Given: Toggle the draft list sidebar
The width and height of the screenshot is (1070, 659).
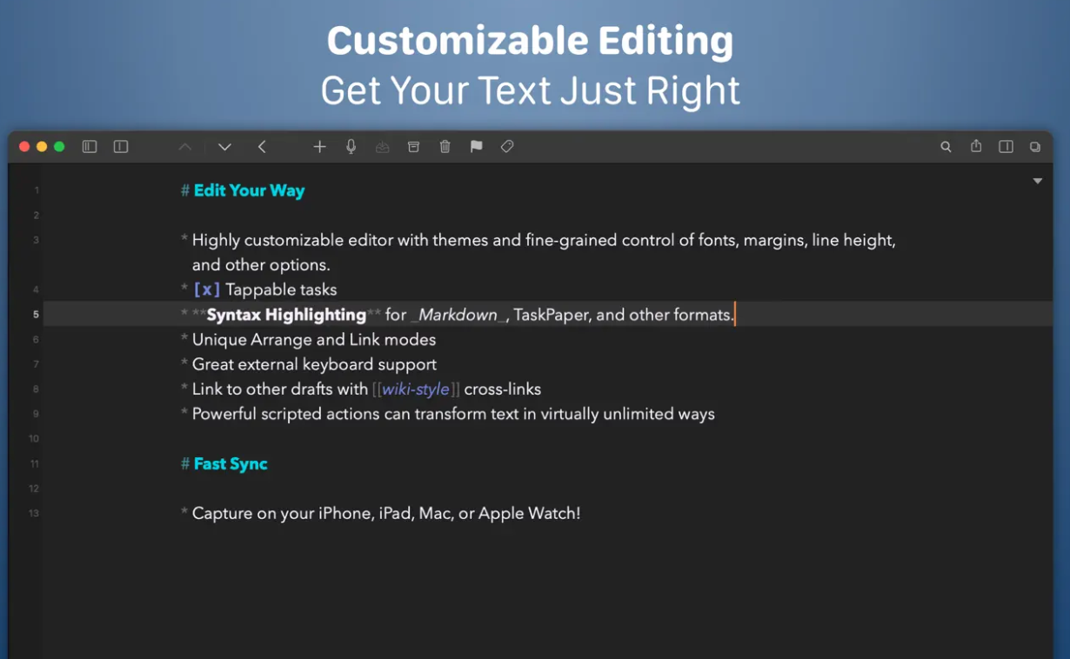Looking at the screenshot, I should (x=90, y=147).
